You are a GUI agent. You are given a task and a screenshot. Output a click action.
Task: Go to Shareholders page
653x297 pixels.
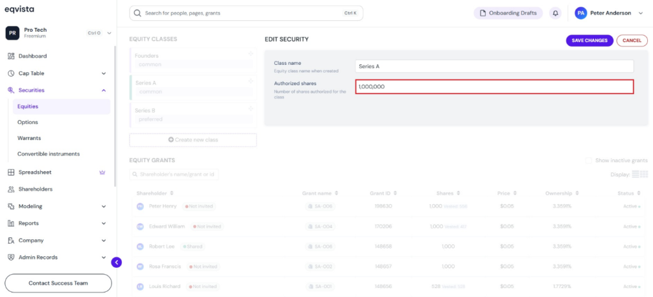[36, 189]
